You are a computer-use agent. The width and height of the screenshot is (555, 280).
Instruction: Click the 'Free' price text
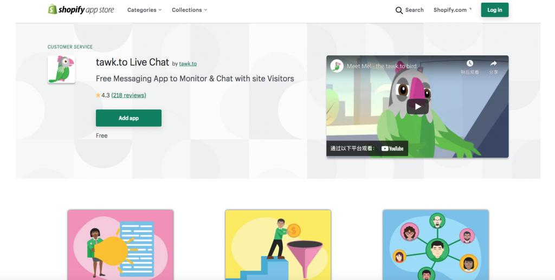[101, 136]
